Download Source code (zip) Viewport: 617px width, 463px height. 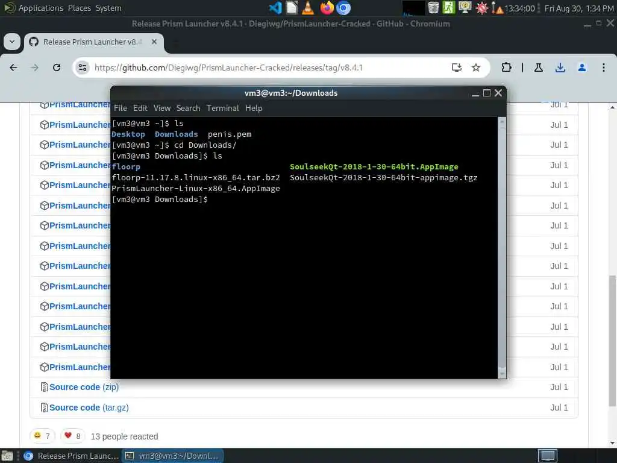(84, 388)
